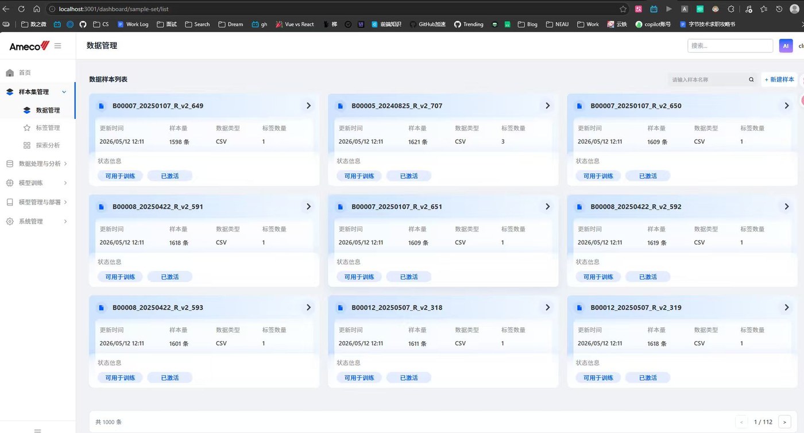The height and width of the screenshot is (433, 804).
Task: Open the copilot账号 bookmark
Action: point(652,25)
